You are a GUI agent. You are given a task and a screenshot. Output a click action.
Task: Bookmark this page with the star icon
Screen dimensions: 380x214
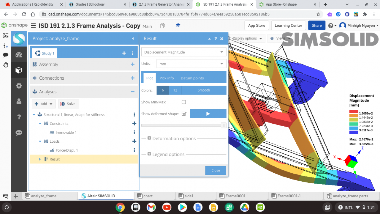tap(318, 14)
